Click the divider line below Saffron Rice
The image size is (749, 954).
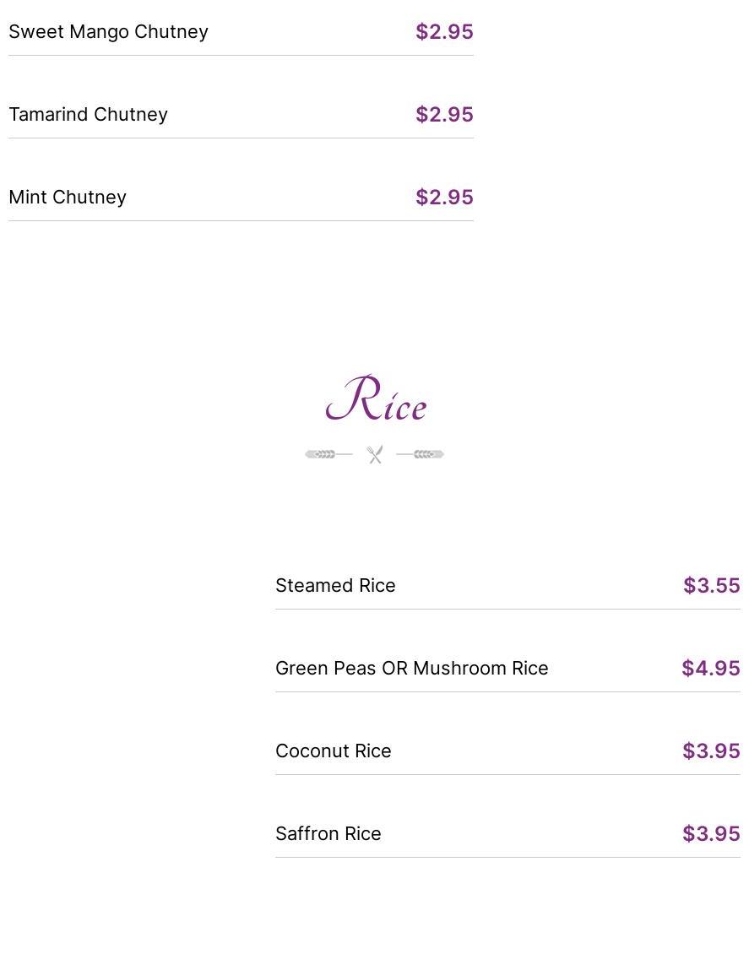[507, 858]
